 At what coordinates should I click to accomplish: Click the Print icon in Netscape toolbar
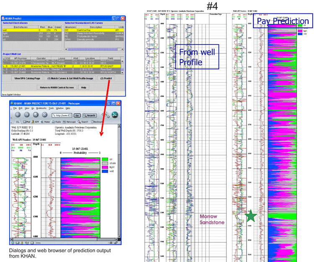[x=104, y=115]
